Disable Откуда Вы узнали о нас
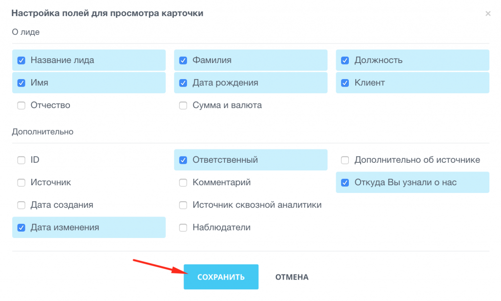Viewport: 501px width, 301px height. (x=345, y=182)
